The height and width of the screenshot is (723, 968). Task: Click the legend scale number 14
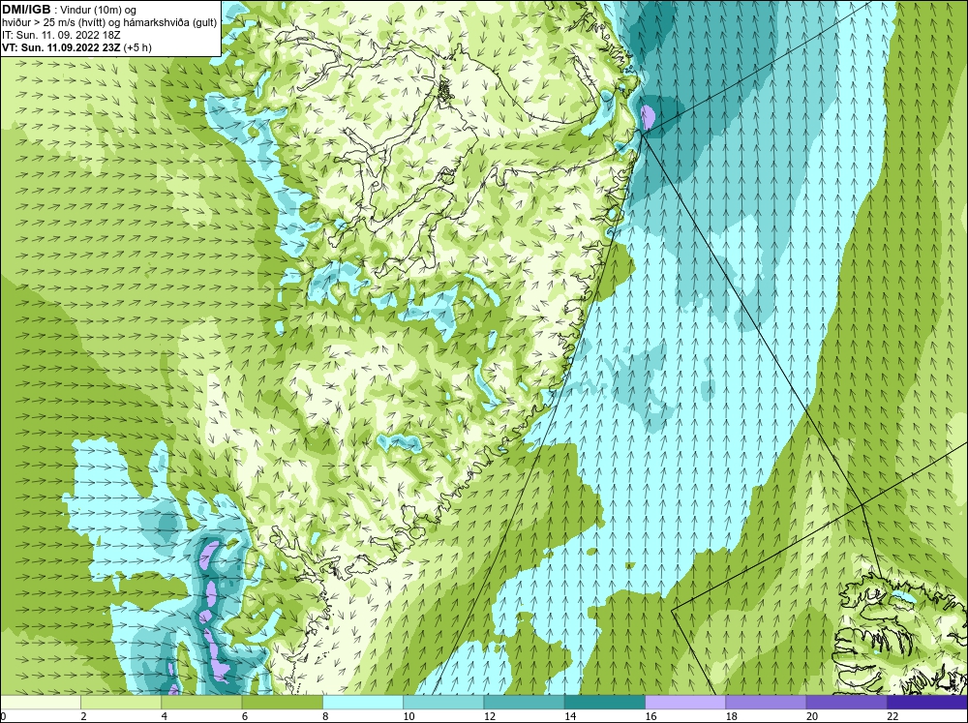point(570,716)
